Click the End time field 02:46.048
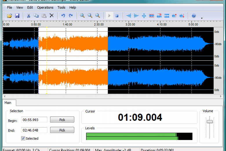Image resolution: width=226 pixels, height=151 pixels. 34,130
